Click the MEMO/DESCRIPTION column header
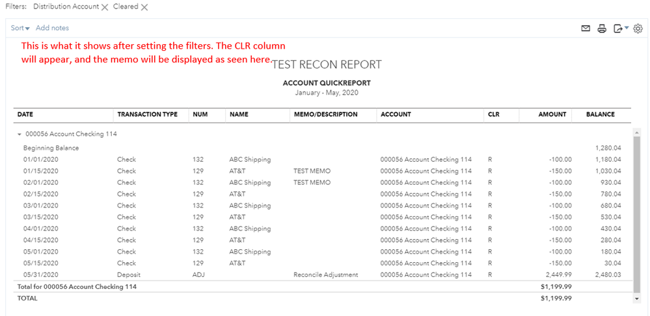Viewport: 650px width, 316px height. click(325, 114)
